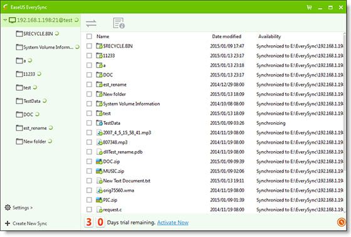The height and width of the screenshot is (237, 351).
Task: Click the 807348.mp3 audio file icon
Action: tap(99, 142)
